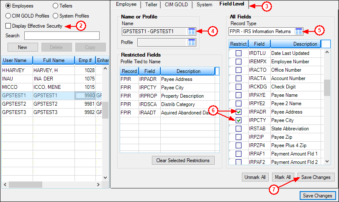The image size is (339, 202).
Task: Open the Record Type list icon
Action: pyautogui.click(x=299, y=31)
